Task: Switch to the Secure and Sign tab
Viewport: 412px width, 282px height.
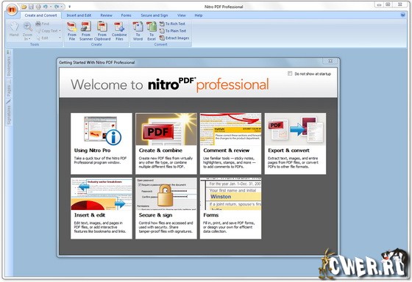Action: pyautogui.click(x=154, y=15)
